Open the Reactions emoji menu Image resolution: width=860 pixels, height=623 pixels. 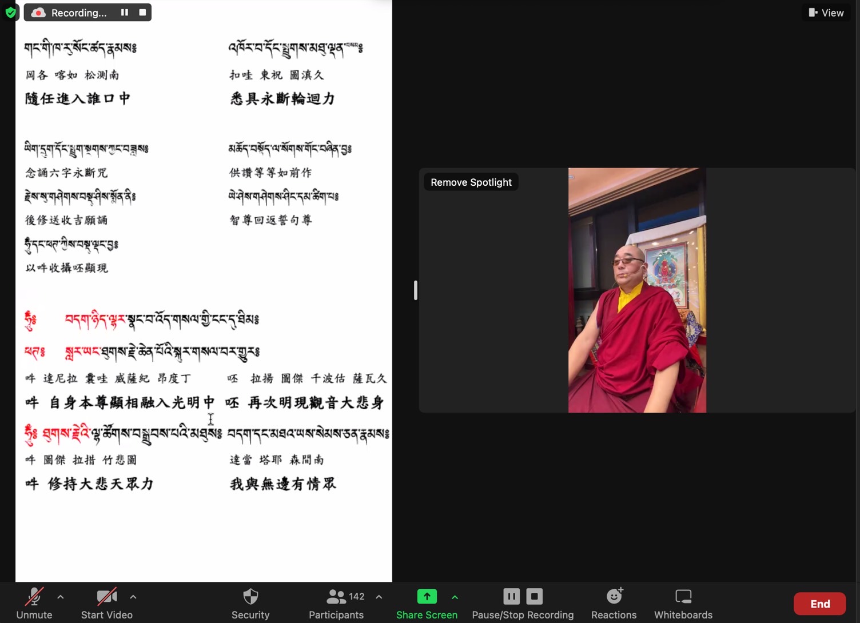click(614, 603)
